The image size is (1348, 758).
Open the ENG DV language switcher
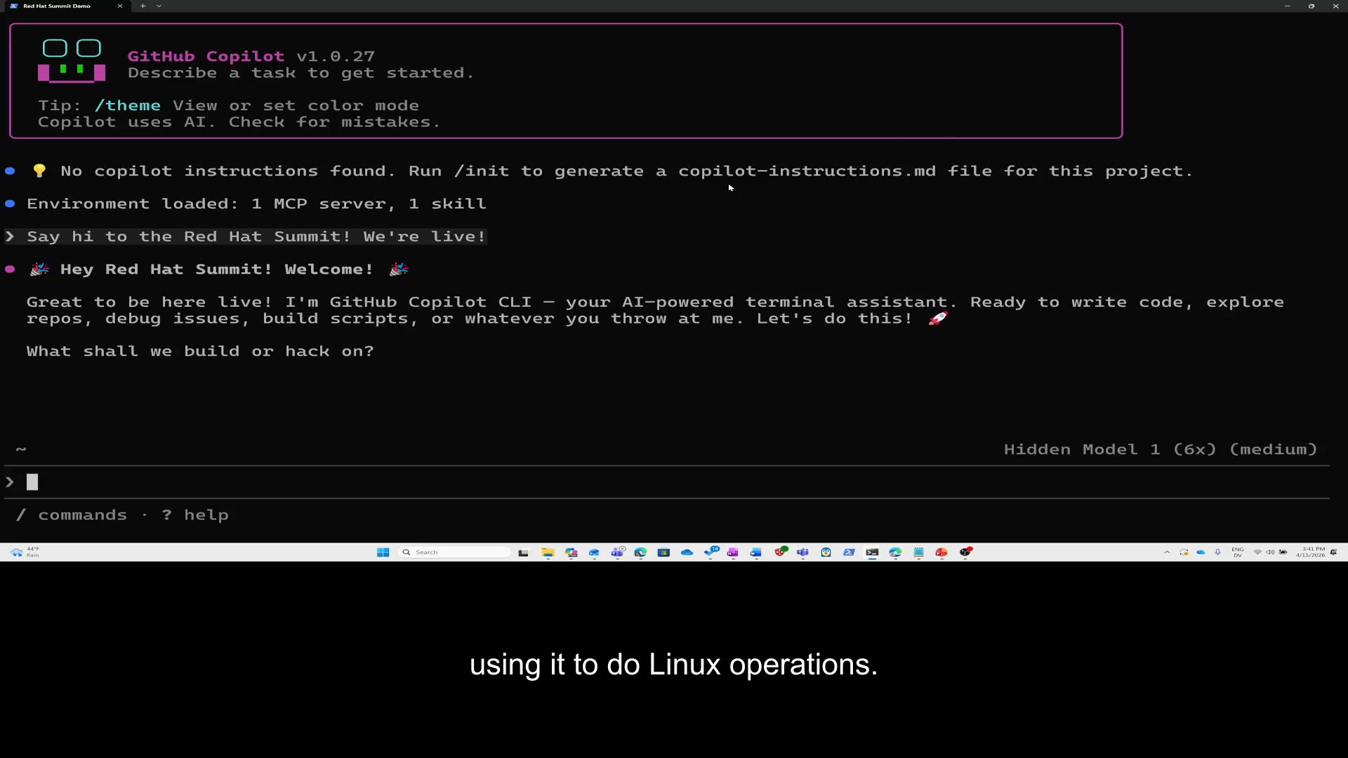(1238, 552)
